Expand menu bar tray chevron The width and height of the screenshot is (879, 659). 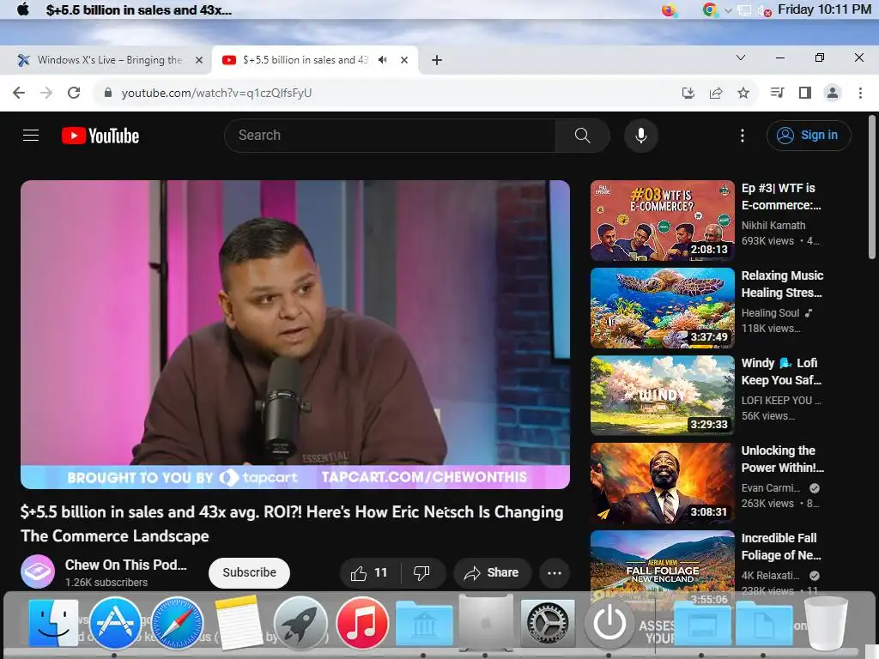(728, 10)
